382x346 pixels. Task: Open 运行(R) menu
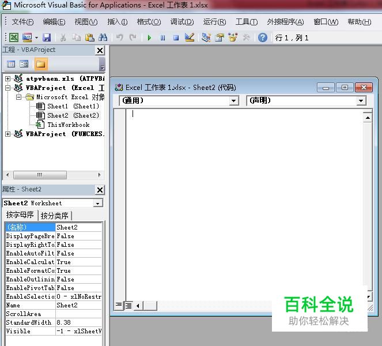pos(215,22)
